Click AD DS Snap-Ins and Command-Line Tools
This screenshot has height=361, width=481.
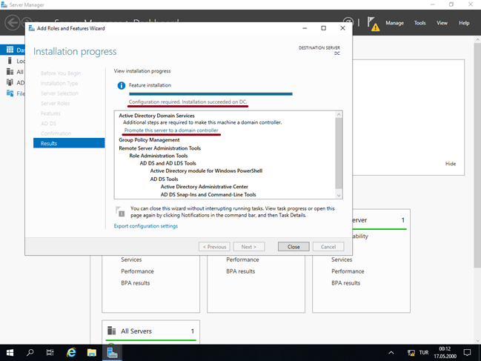tap(208, 195)
